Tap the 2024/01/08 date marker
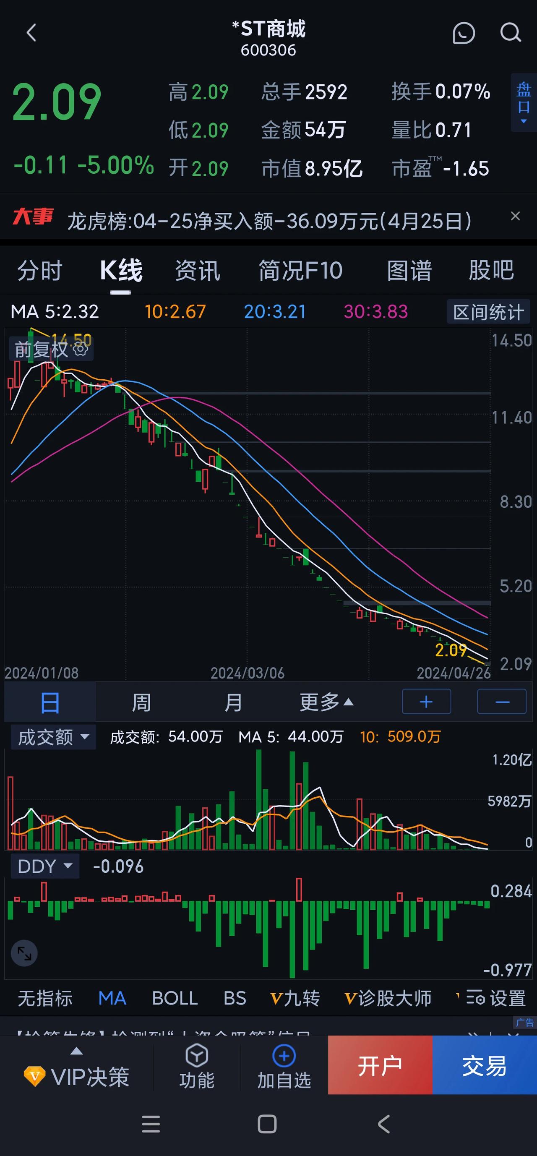Screen dimensions: 537x1156 pos(42,673)
